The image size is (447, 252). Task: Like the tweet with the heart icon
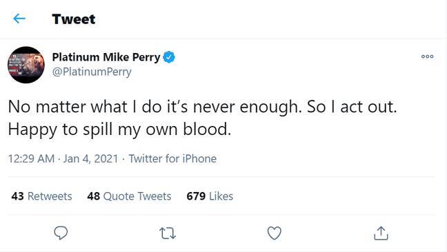point(275,233)
